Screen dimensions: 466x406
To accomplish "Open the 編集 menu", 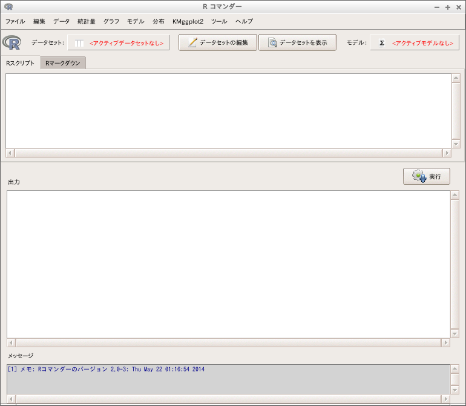I will [x=39, y=21].
